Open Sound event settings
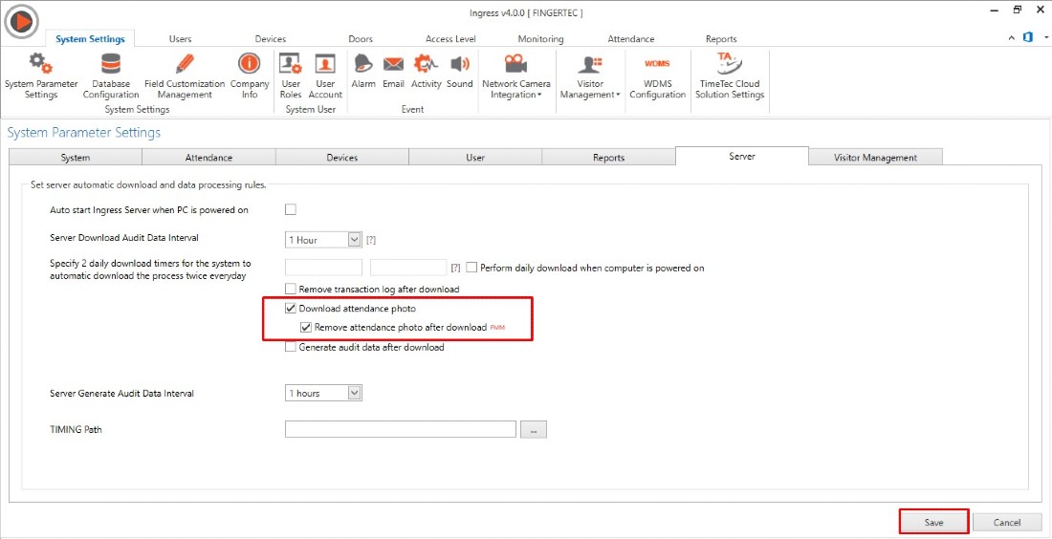Viewport: 1052px width, 539px height. tap(460, 71)
